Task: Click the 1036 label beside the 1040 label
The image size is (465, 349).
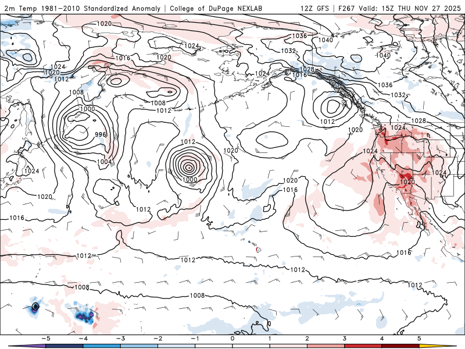Action: (x=299, y=35)
